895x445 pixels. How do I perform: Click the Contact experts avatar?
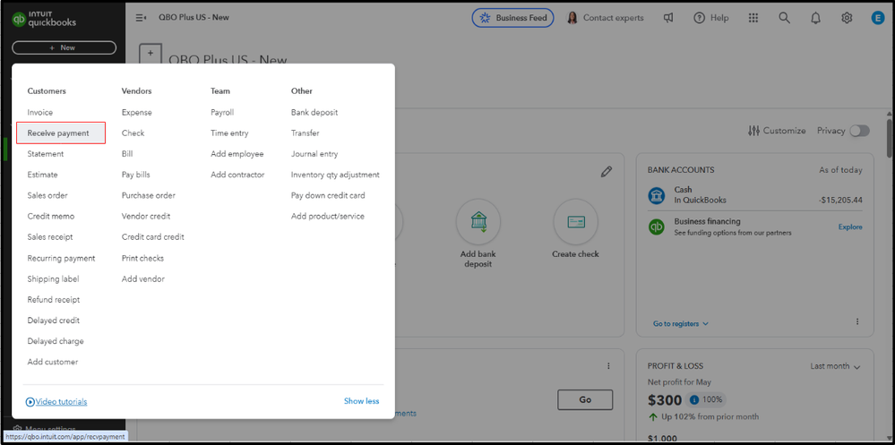click(572, 18)
